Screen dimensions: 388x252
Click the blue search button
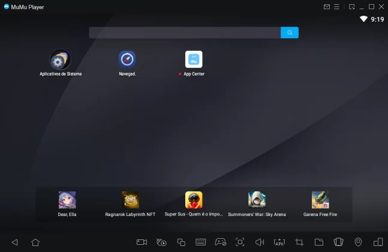coord(290,32)
